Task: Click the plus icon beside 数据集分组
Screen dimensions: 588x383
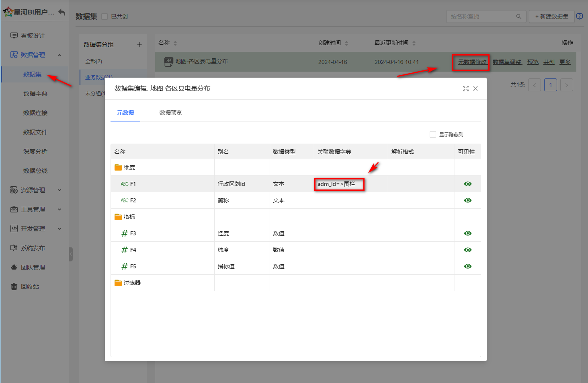Action: pyautogui.click(x=139, y=45)
